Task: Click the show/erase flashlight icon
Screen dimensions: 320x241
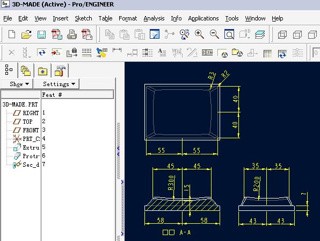Action: click(x=102, y=53)
